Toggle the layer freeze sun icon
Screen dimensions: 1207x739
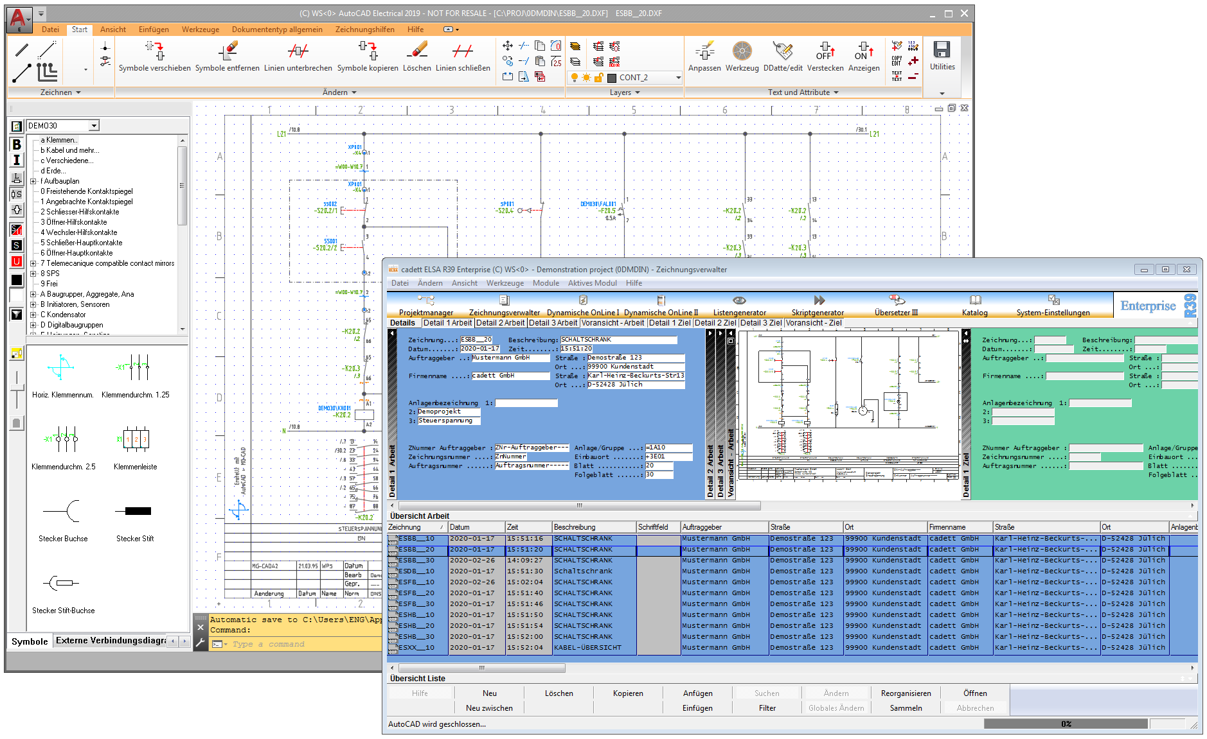(586, 78)
